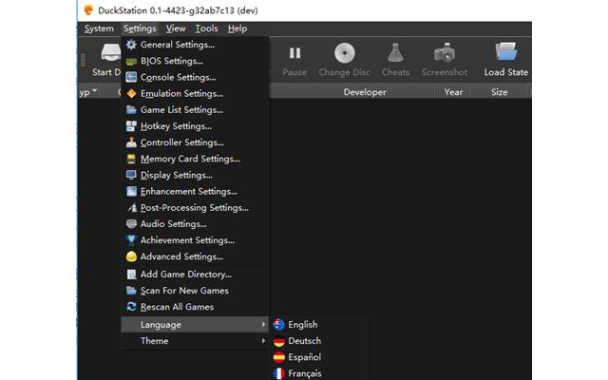The image size is (608, 380).
Task: Click the Scan For New Games folder icon
Action: tap(131, 291)
